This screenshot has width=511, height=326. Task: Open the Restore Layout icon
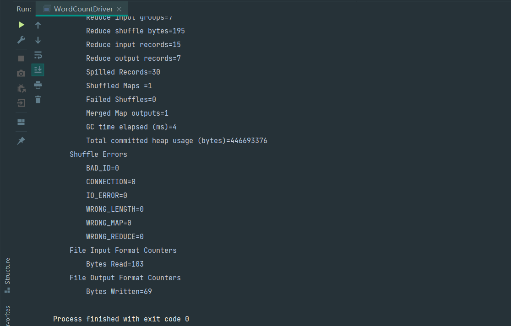tap(21, 122)
